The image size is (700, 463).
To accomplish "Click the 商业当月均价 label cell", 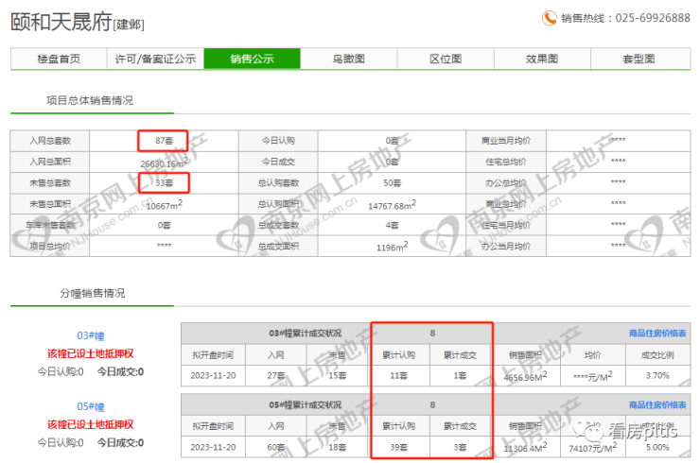I will point(506,141).
